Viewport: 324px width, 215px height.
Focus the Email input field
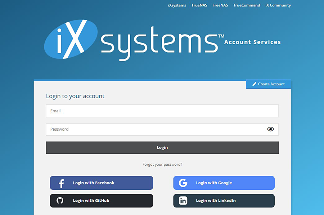coord(162,111)
